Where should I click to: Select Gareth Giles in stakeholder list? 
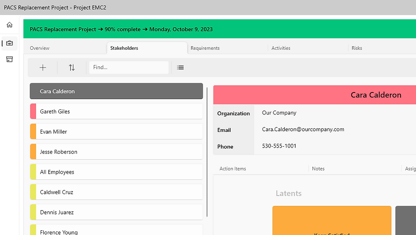116,111
